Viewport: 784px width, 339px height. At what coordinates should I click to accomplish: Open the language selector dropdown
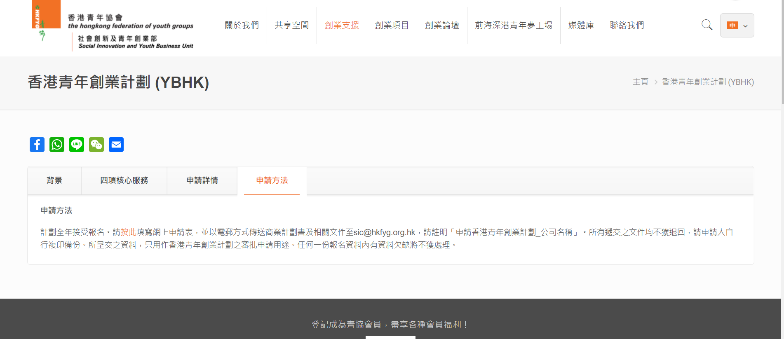737,26
